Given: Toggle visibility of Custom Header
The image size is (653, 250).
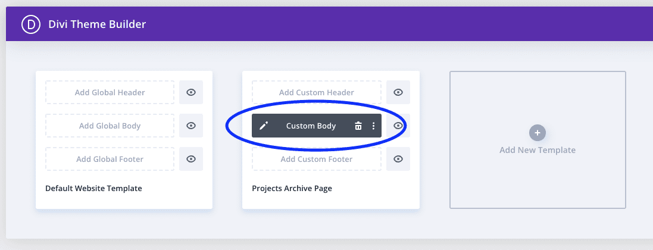Looking at the screenshot, I should pos(398,92).
